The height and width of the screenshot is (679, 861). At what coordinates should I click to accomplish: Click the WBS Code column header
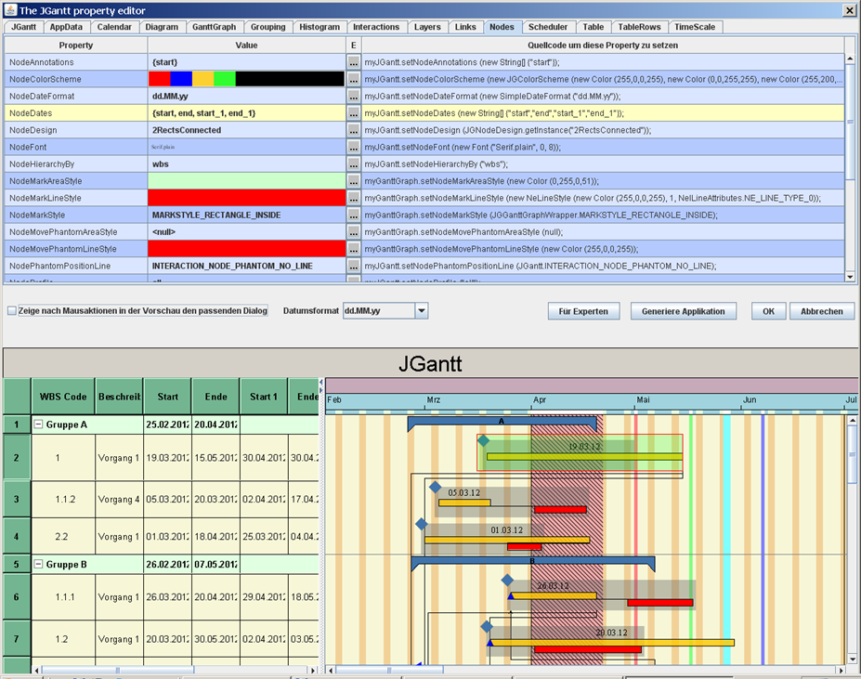coord(63,397)
